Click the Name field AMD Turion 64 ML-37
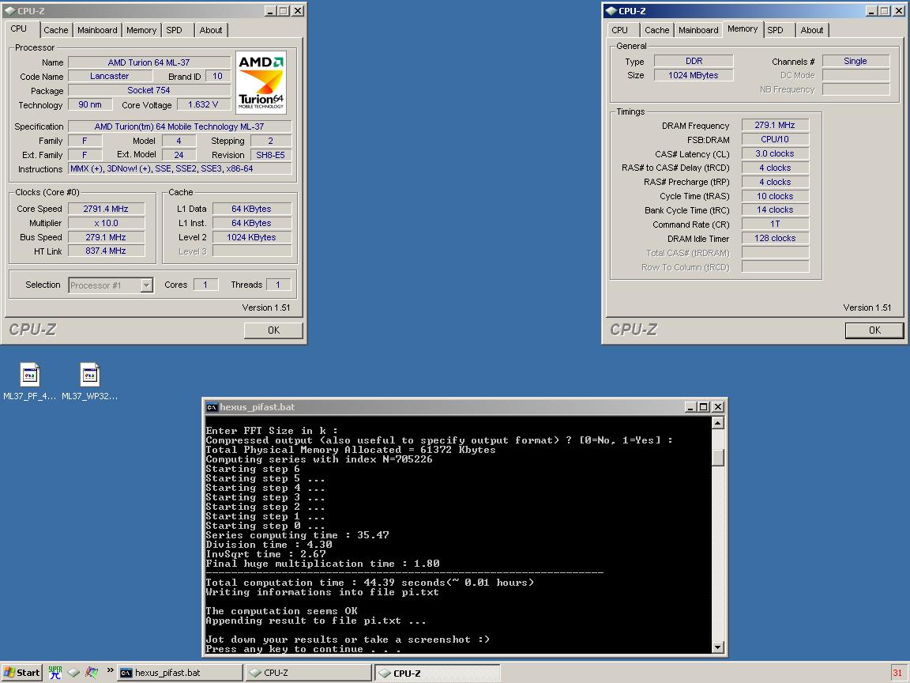Screen dimensions: 910x683 point(149,62)
